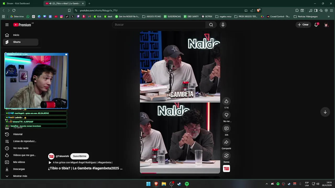Screen dimensions: 335x188
Task: Open the Windows Start menu
Action: (148, 184)
